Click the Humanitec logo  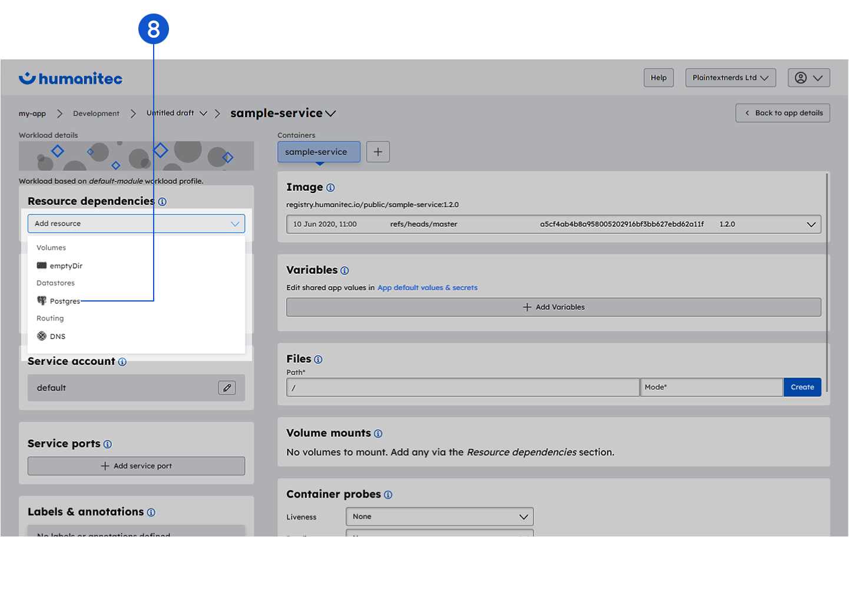(x=71, y=78)
